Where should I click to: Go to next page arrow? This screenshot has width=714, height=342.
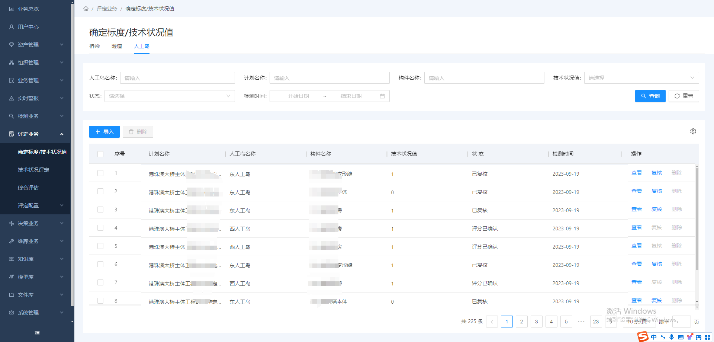pyautogui.click(x=611, y=322)
